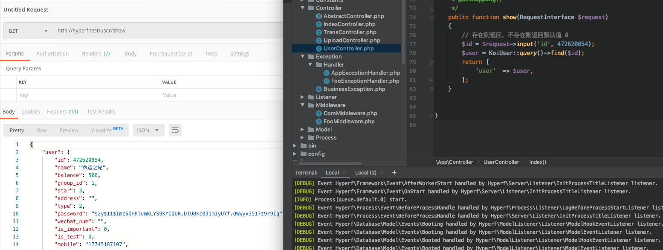
Task: Click the wrap-lines icon beside the JSON dropdown
Action: tap(175, 130)
